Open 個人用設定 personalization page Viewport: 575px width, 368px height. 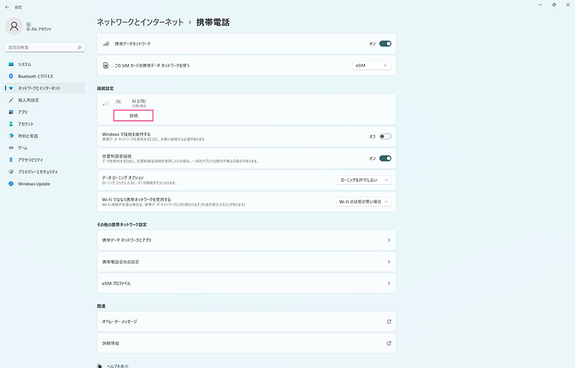[x=28, y=100]
